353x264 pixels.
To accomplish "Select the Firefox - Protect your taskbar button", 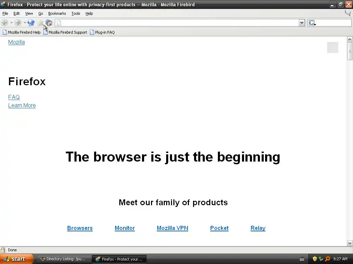I will (119, 259).
